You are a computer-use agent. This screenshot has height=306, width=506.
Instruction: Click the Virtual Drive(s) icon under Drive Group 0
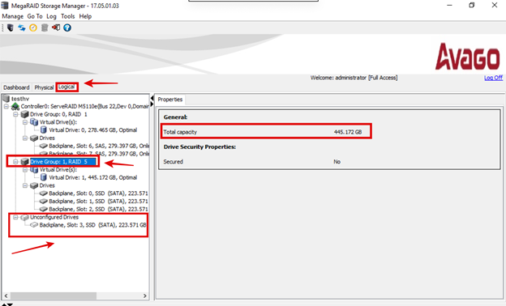(x=34, y=122)
